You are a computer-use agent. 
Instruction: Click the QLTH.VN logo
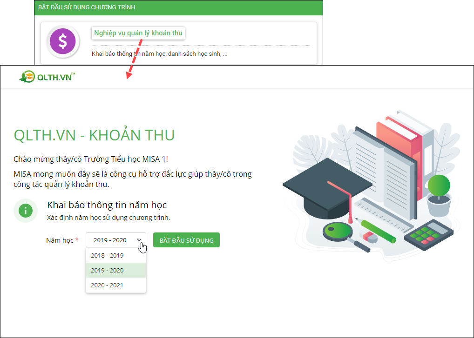[47, 77]
